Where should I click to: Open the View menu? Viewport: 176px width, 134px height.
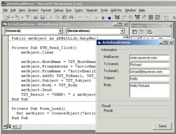tap(22, 10)
